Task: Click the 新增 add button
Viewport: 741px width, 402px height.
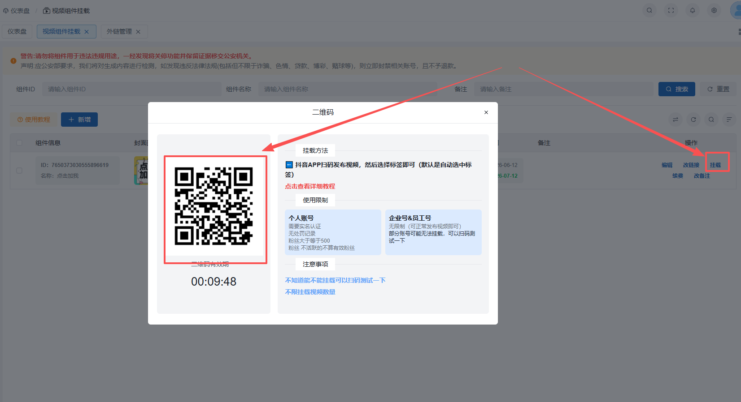Action: (79, 120)
